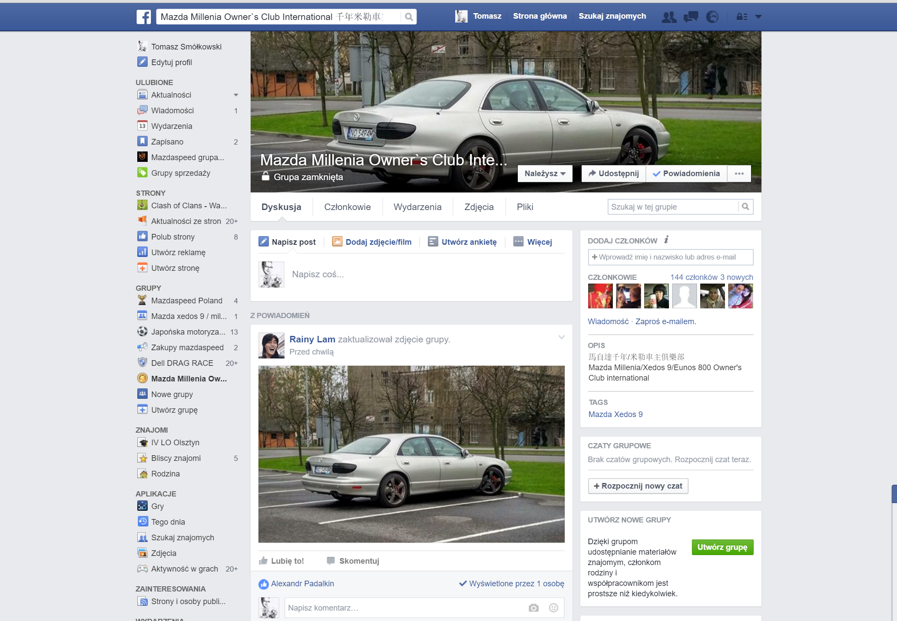Expand the post options chevron on Rainy Lam's post

pyautogui.click(x=561, y=337)
